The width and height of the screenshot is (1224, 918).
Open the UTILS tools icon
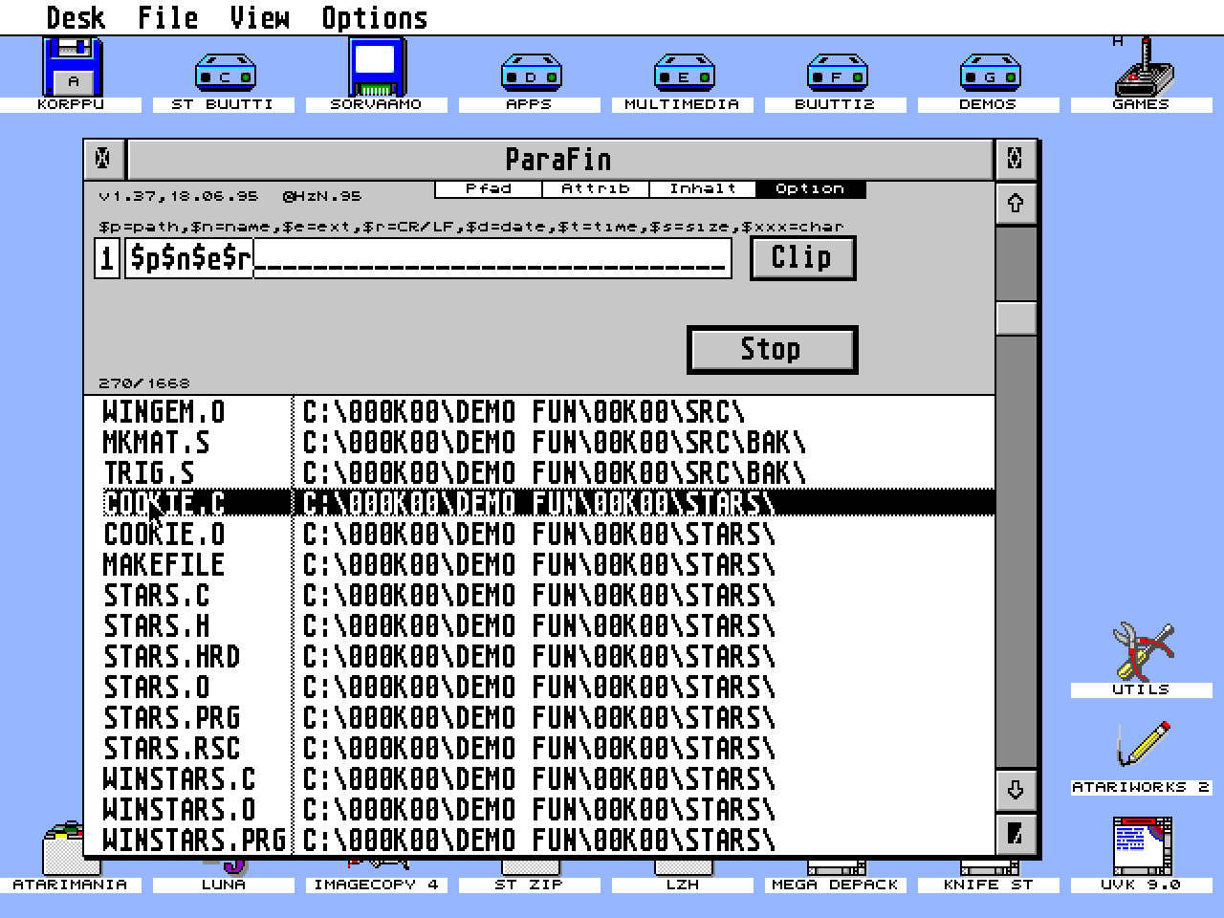(x=1141, y=650)
